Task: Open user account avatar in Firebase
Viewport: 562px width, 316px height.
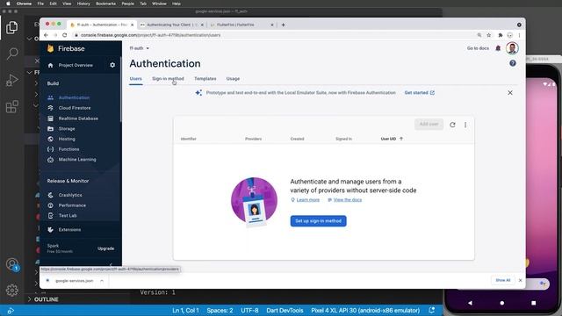Action: click(512, 48)
